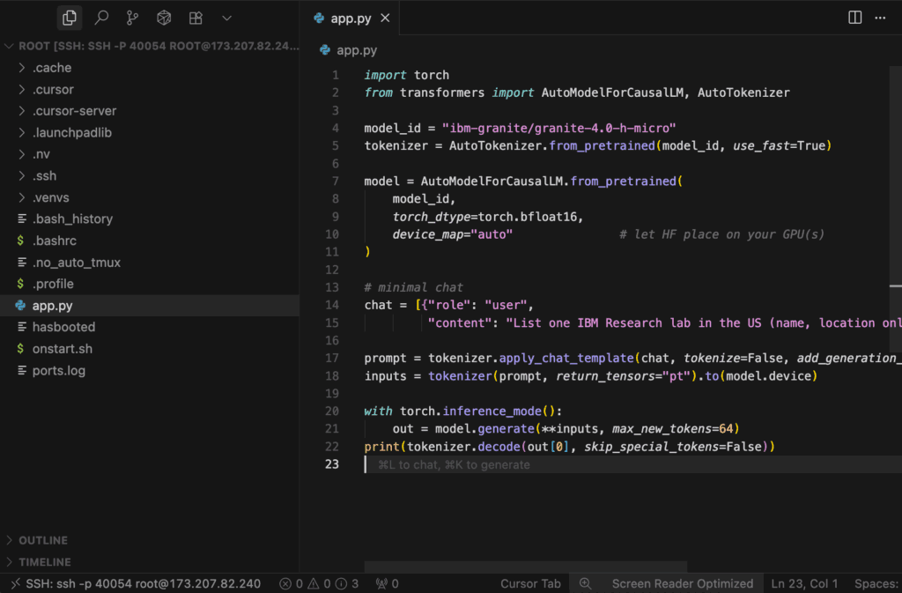Split the editor to the right
902x593 pixels.
[854, 18]
